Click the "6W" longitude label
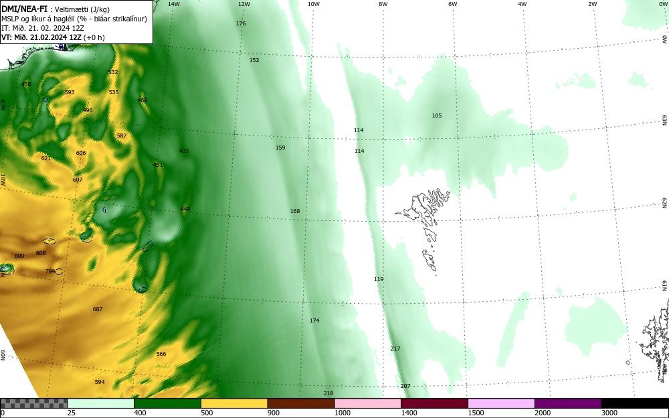Viewport: 669px width, 418px height. [453, 4]
